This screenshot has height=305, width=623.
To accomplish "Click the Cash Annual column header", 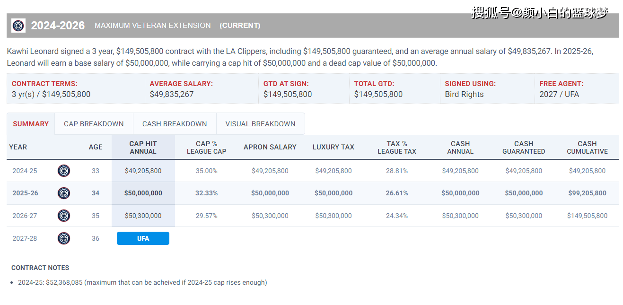I will pos(460,148).
